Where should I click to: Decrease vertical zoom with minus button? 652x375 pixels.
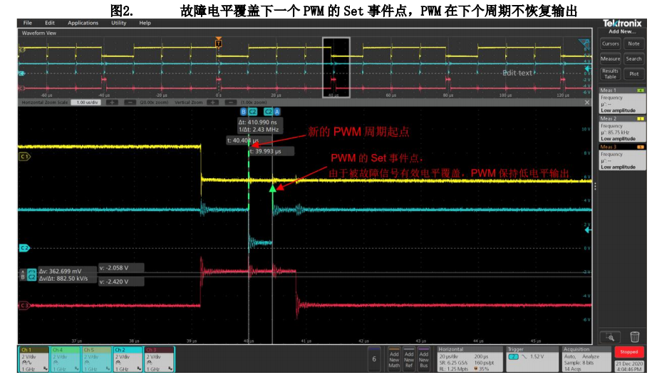point(230,103)
